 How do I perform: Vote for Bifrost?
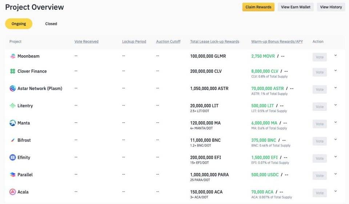click(320, 141)
